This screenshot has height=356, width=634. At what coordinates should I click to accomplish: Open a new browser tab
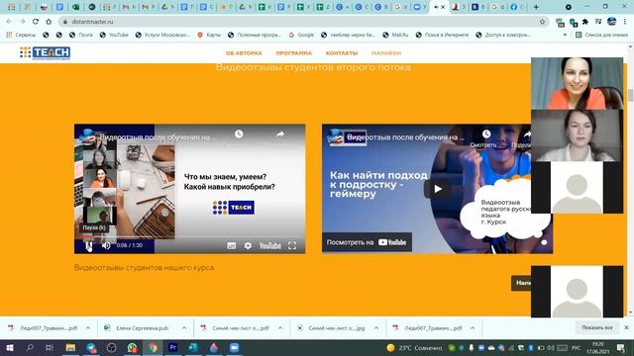tap(536, 7)
